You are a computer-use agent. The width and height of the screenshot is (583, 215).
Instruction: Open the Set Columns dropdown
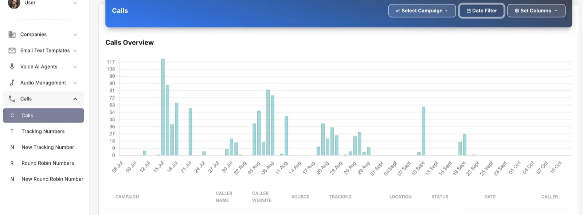pyautogui.click(x=536, y=11)
